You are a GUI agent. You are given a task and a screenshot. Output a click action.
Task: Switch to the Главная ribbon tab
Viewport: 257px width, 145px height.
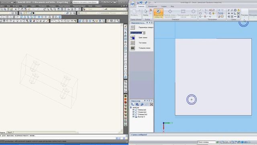point(141,6)
